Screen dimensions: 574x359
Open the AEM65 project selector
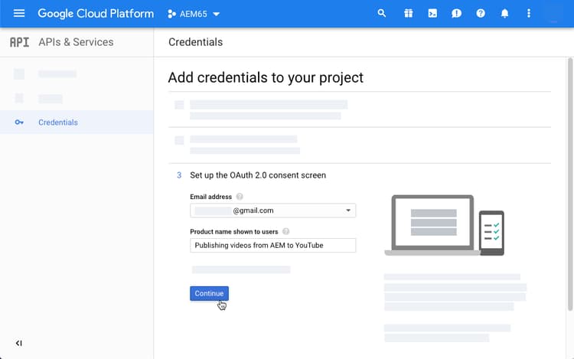tap(194, 14)
